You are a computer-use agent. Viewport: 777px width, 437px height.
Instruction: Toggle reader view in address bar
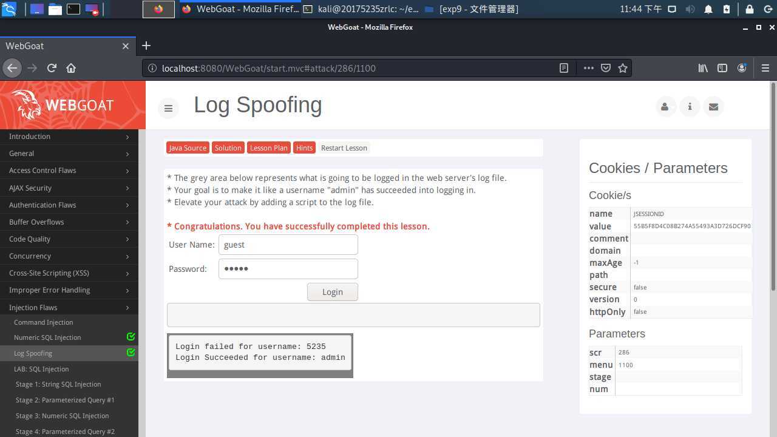(x=564, y=68)
